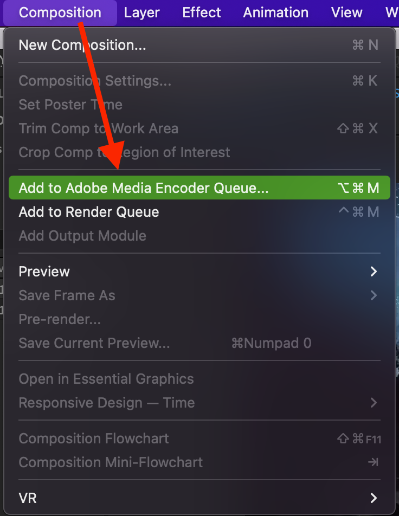Click Add to Adobe Media Encoder Queue

[144, 188]
